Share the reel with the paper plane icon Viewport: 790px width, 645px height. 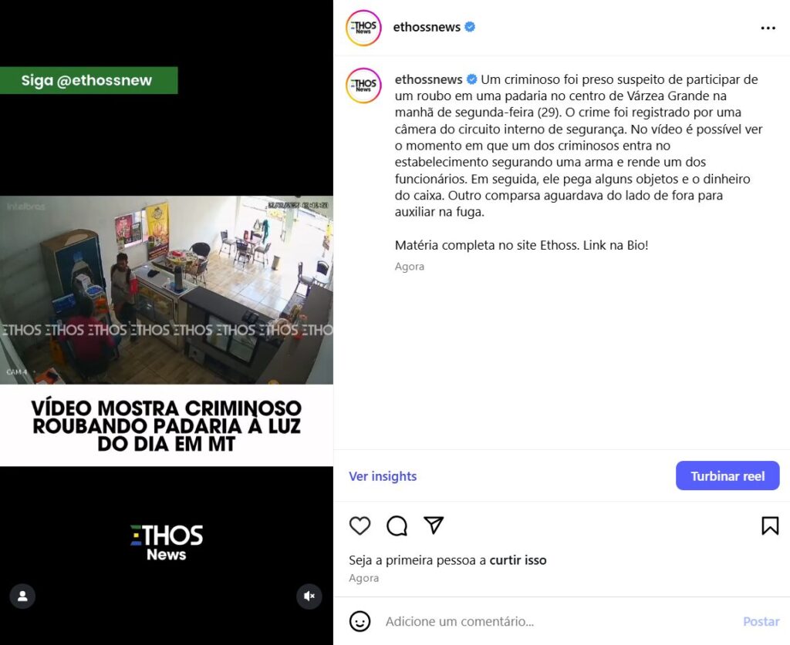point(434,526)
